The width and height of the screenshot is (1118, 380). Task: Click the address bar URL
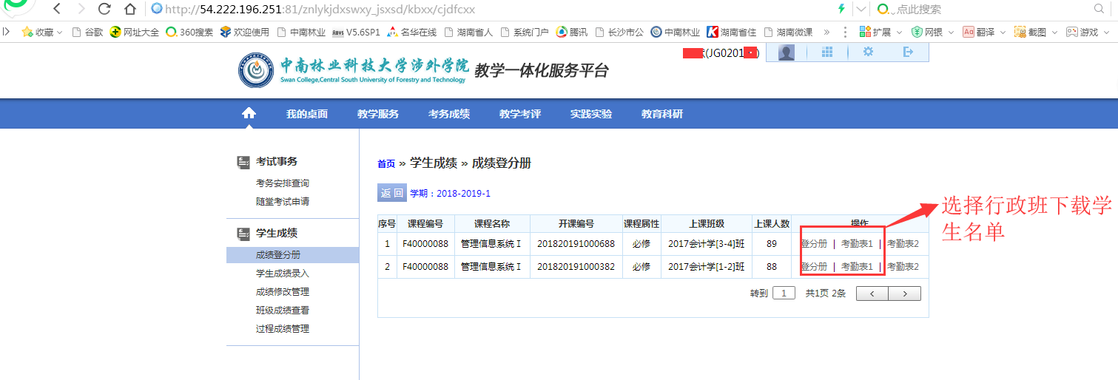pos(320,10)
